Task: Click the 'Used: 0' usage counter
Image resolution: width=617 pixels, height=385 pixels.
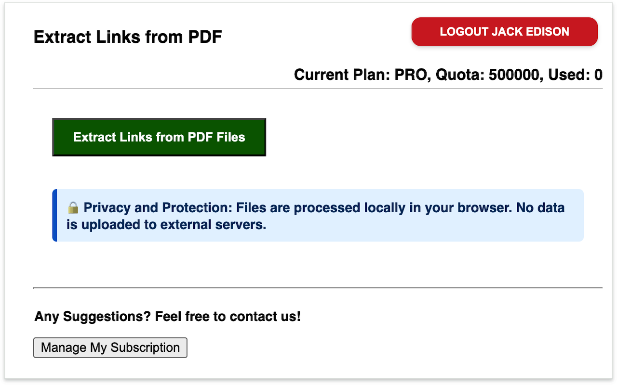Action: [576, 75]
